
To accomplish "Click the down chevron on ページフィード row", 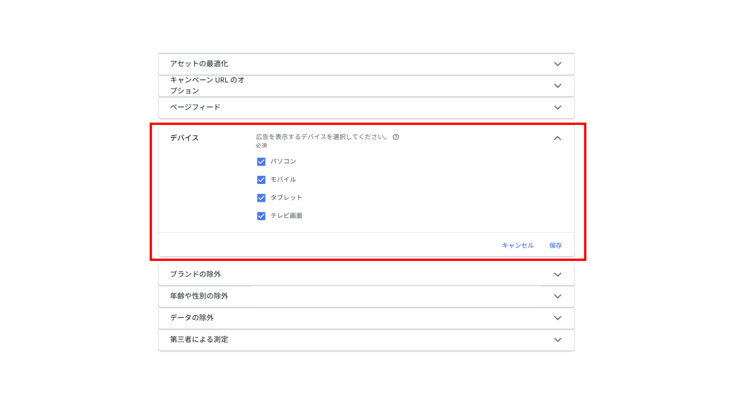I will coord(557,108).
